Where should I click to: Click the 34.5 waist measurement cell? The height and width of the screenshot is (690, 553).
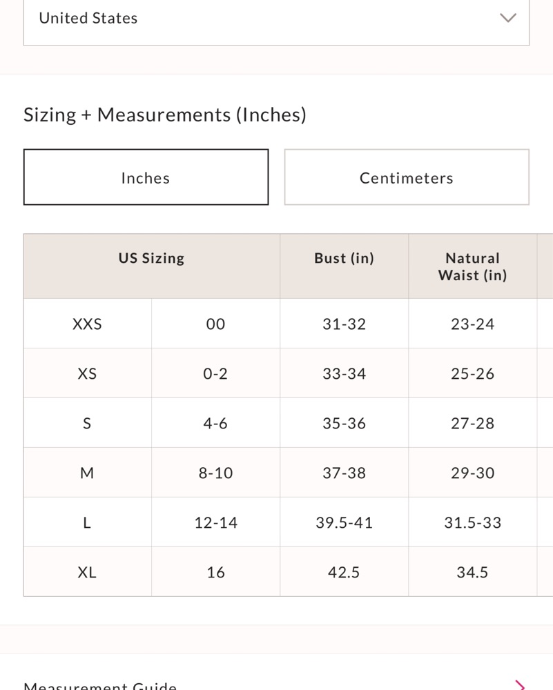click(472, 572)
